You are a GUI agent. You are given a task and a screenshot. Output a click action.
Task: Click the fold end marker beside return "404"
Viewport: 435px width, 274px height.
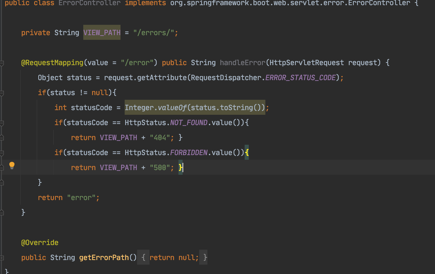point(2,138)
